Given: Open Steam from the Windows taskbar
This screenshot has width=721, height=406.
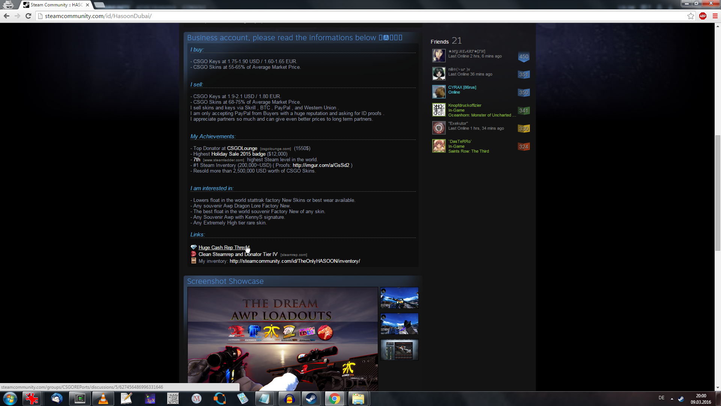Looking at the screenshot, I should pos(311,398).
